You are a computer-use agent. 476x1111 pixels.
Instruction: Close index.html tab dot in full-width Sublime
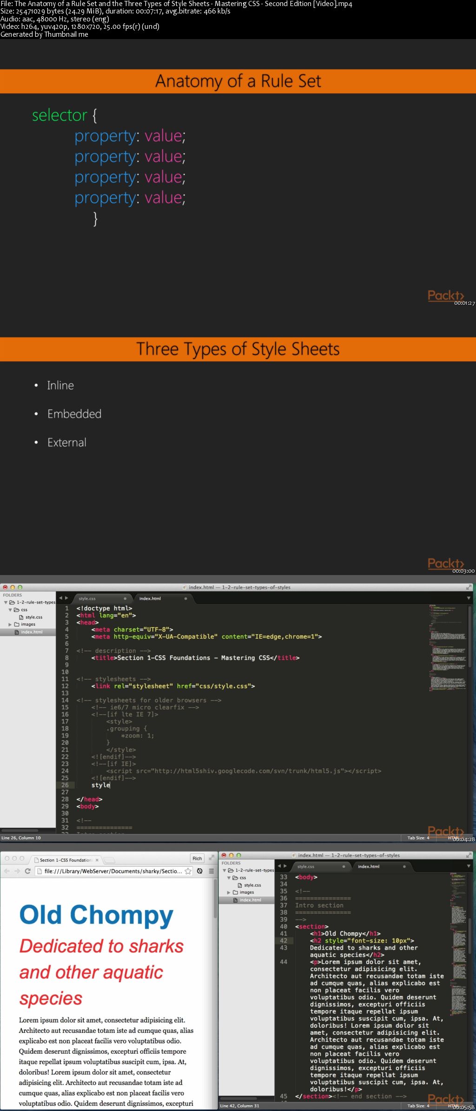point(185,598)
